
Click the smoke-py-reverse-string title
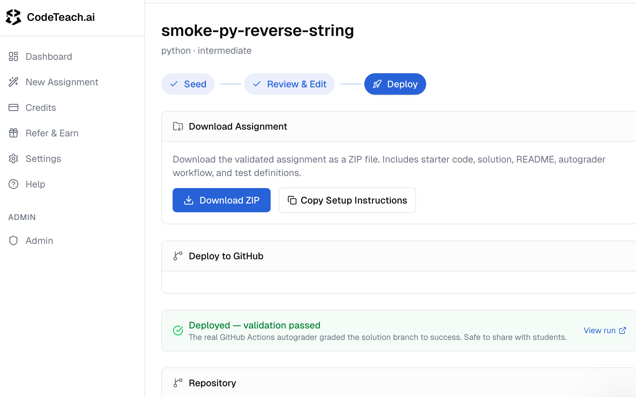click(258, 31)
